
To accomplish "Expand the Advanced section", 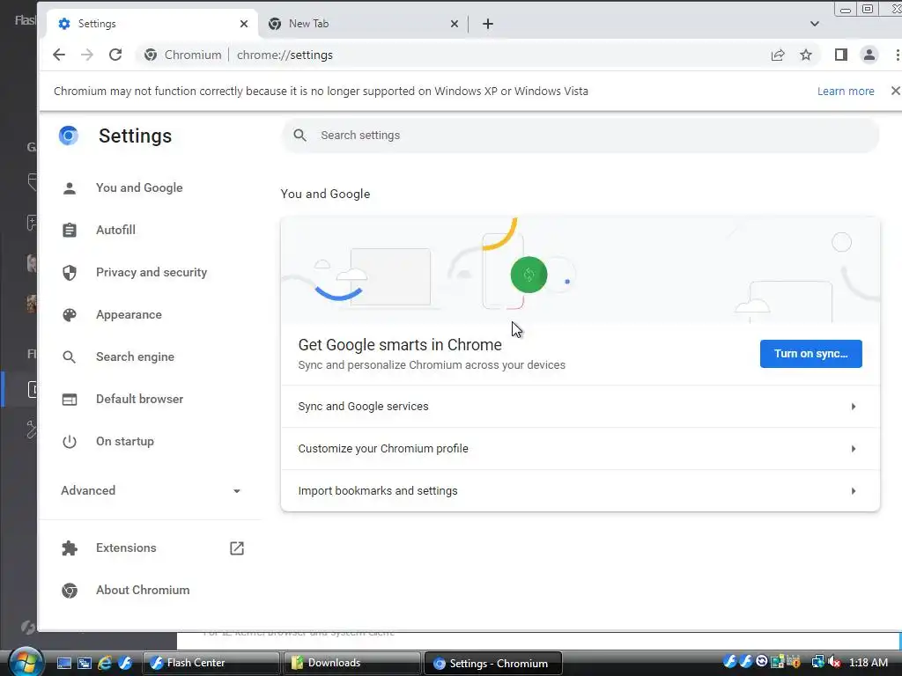I will coord(151,490).
